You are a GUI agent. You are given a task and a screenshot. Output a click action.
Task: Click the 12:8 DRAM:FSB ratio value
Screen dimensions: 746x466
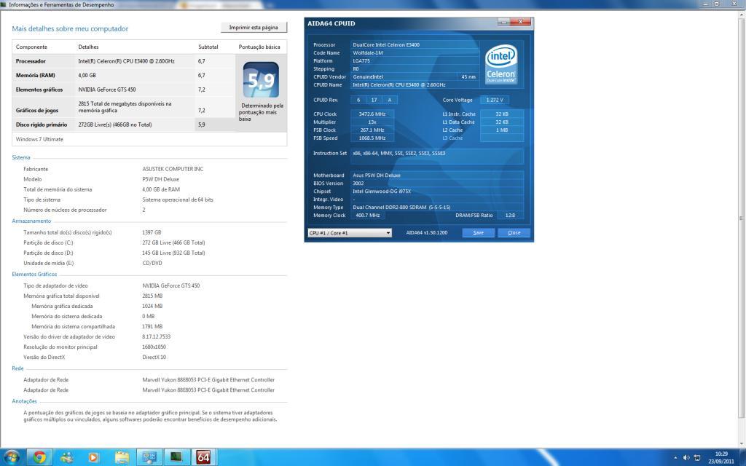click(x=510, y=216)
